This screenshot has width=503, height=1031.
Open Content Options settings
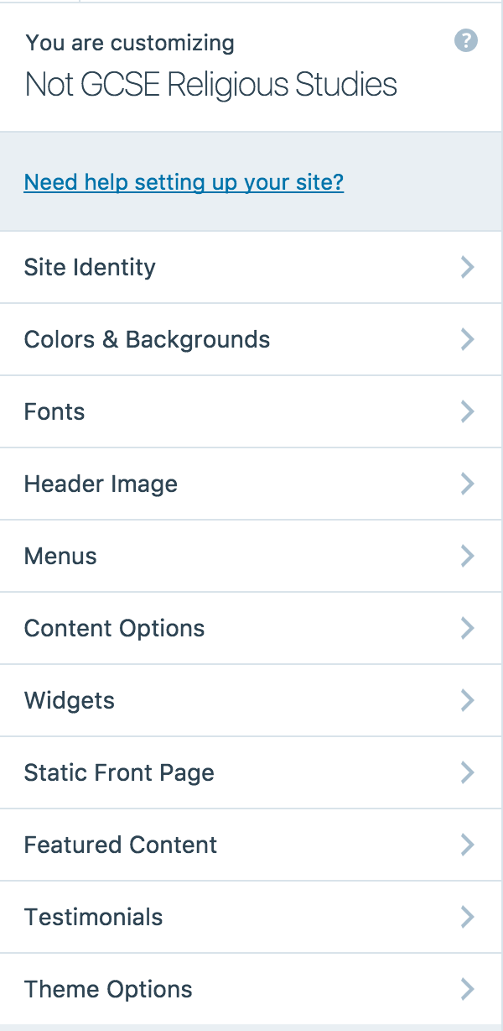point(114,629)
